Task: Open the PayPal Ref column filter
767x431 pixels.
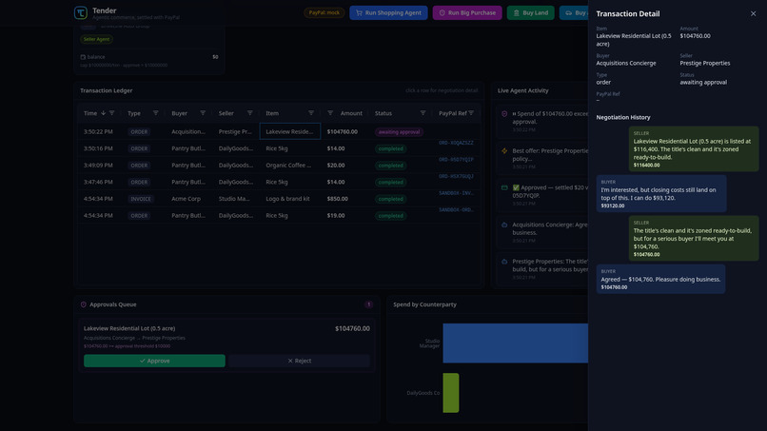Action: (x=471, y=113)
